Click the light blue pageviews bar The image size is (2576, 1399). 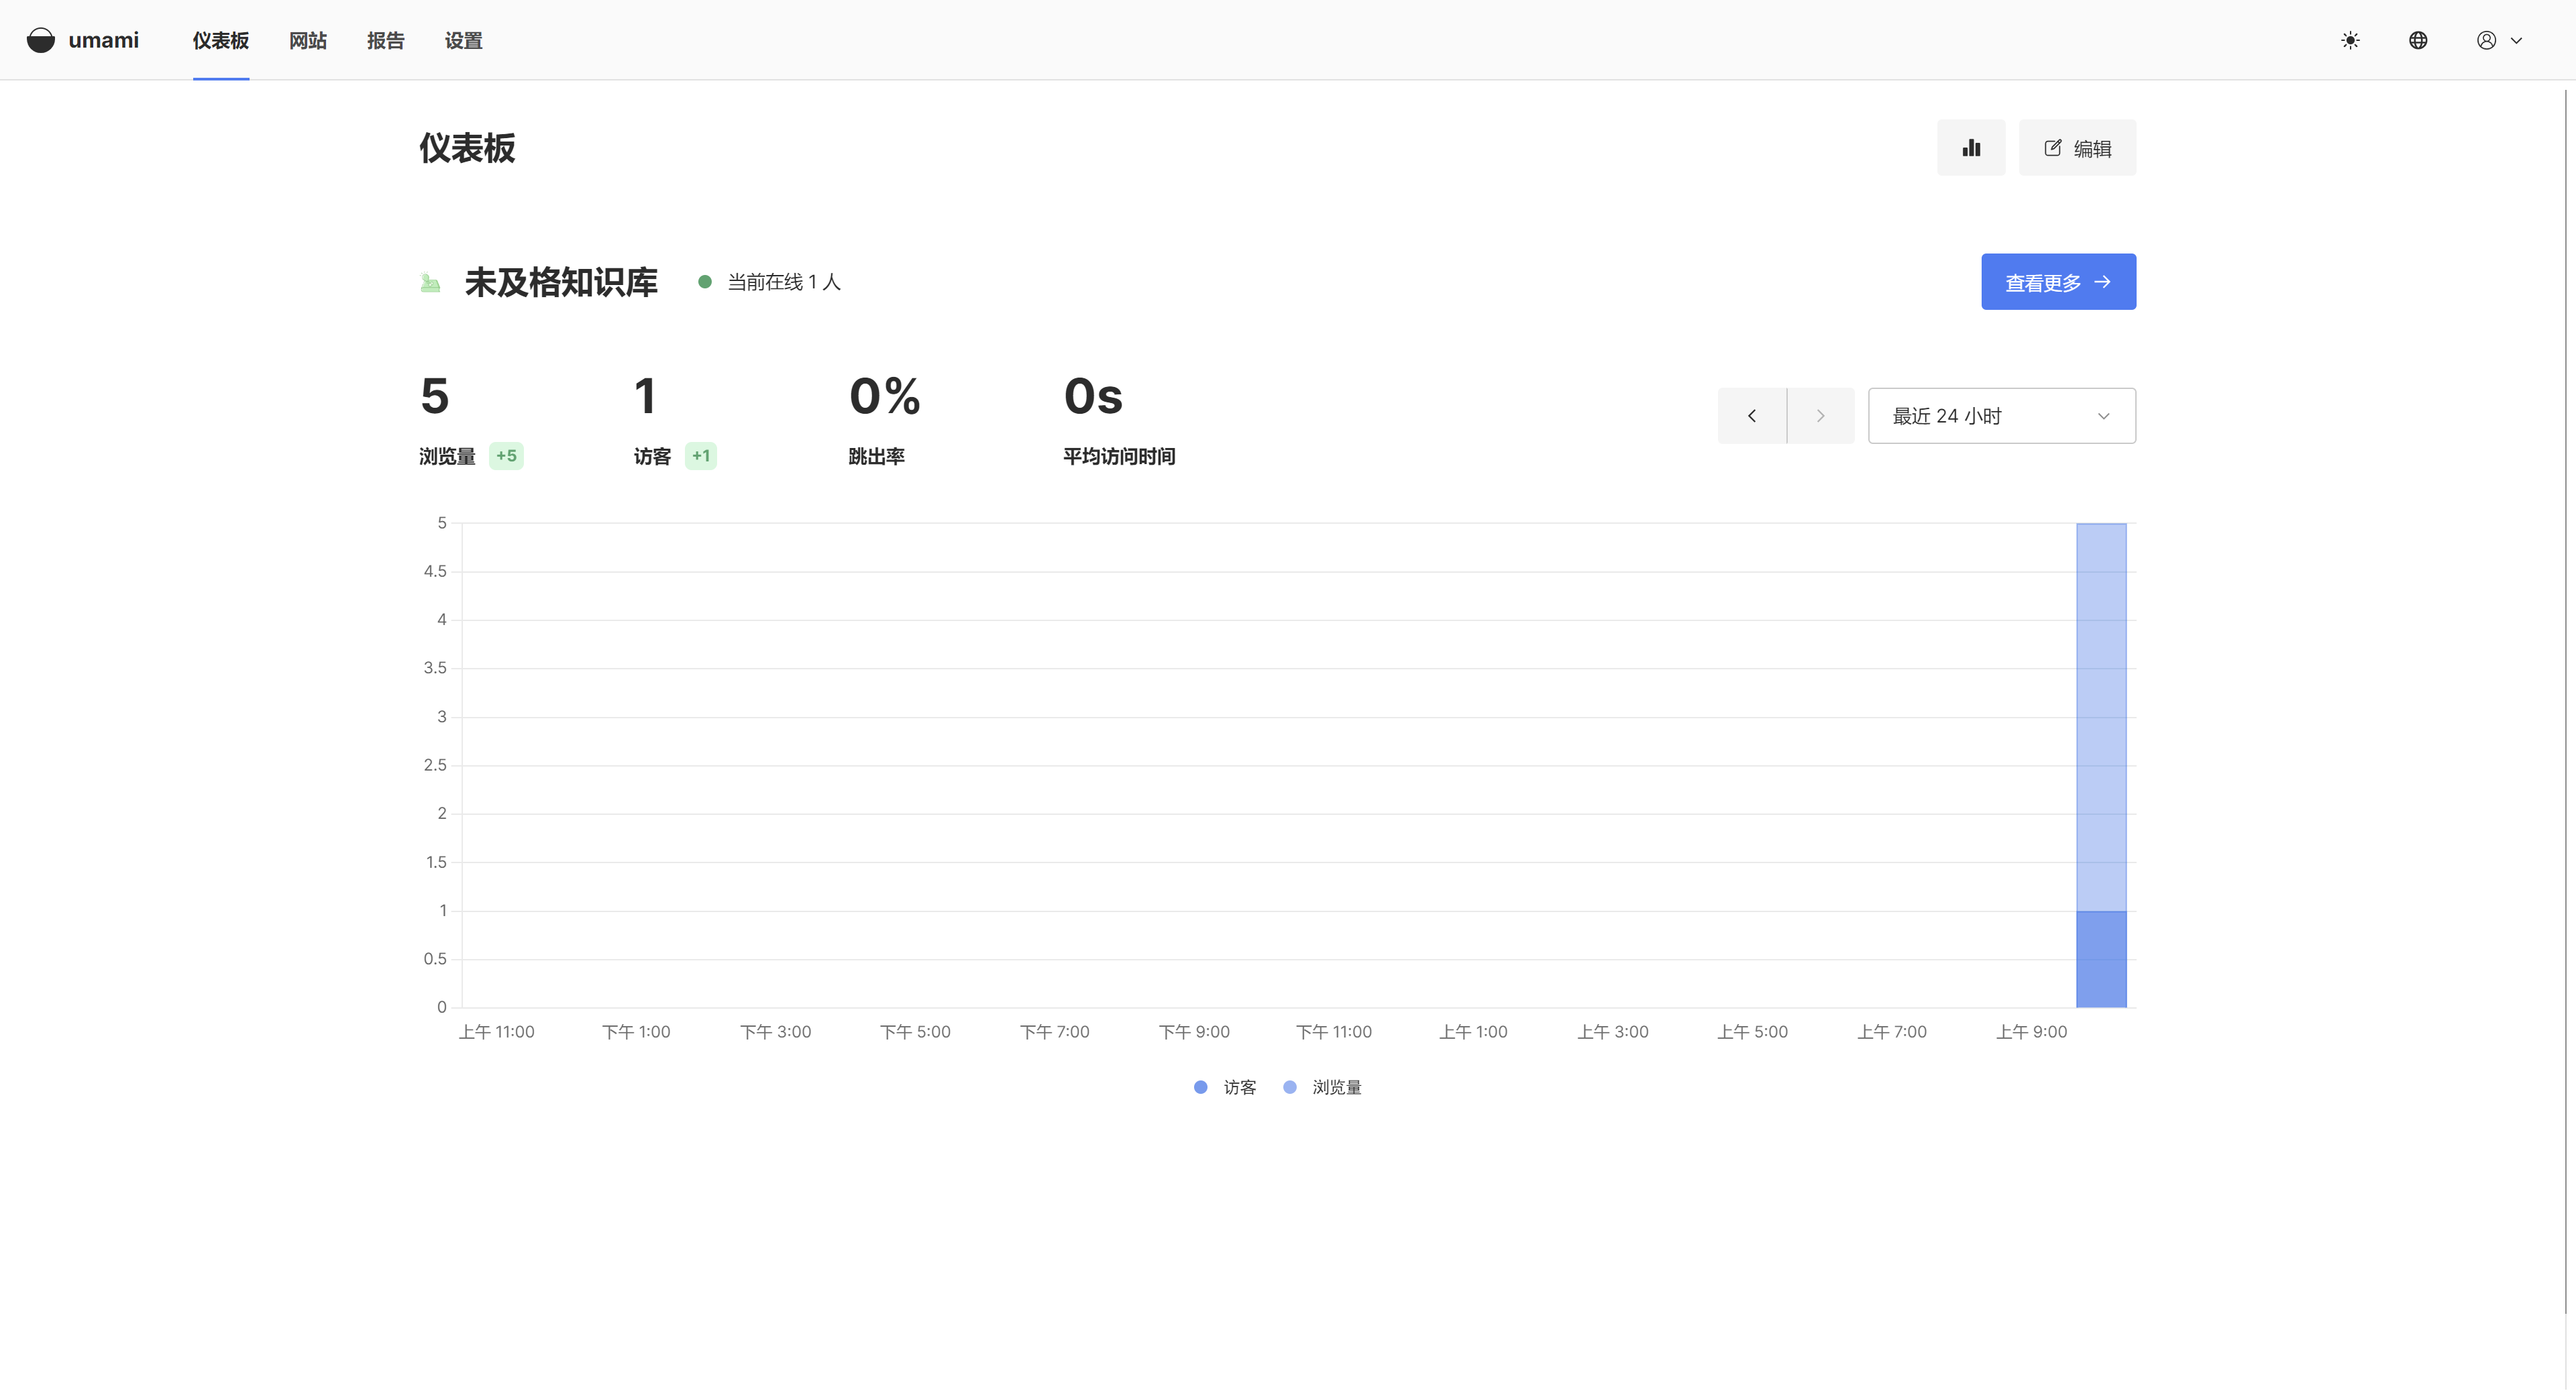pos(2101,715)
